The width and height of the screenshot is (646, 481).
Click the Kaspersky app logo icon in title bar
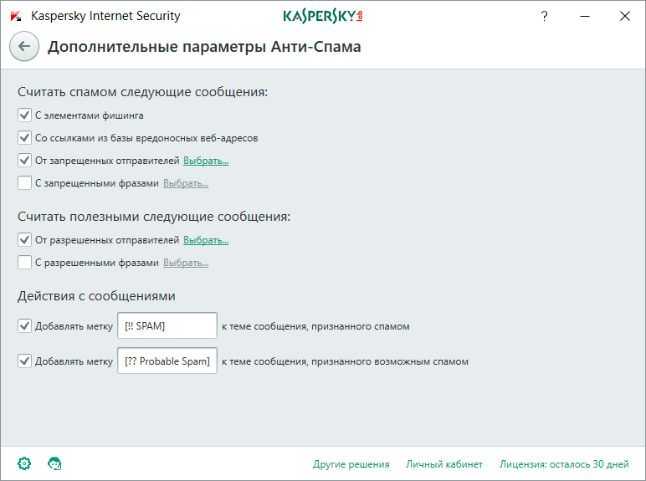pos(16,16)
